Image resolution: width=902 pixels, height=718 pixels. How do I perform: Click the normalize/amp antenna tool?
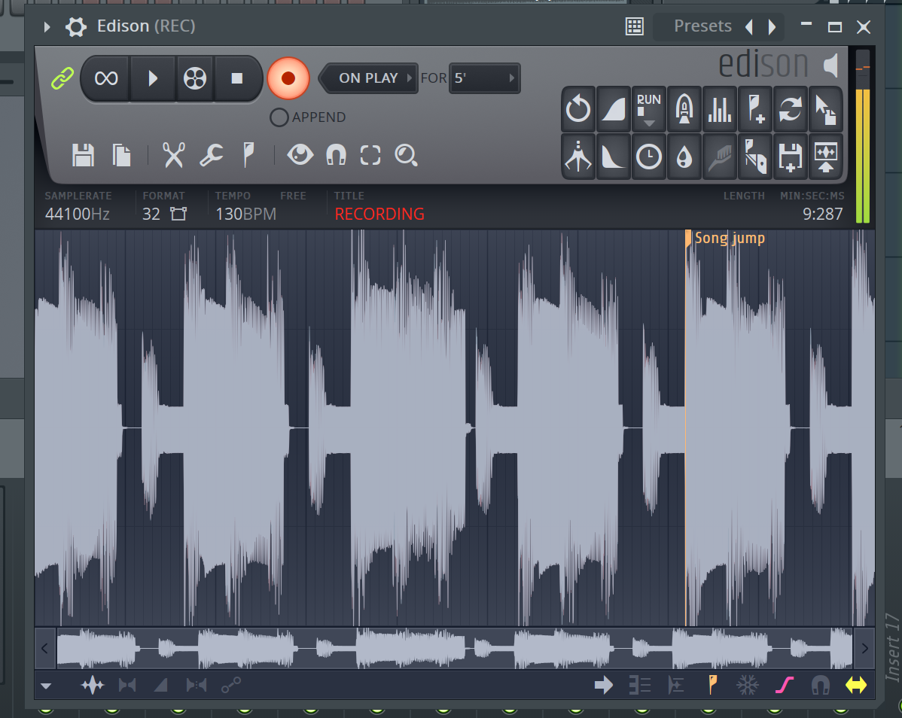click(578, 157)
